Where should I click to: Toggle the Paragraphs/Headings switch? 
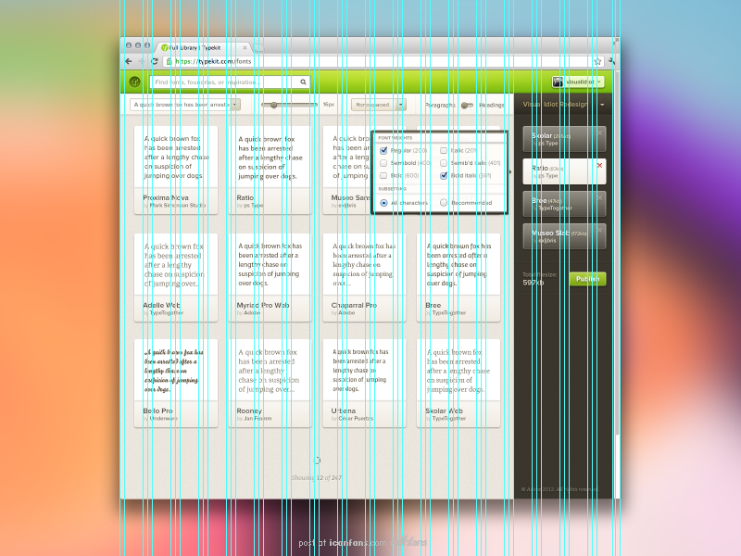(x=467, y=105)
